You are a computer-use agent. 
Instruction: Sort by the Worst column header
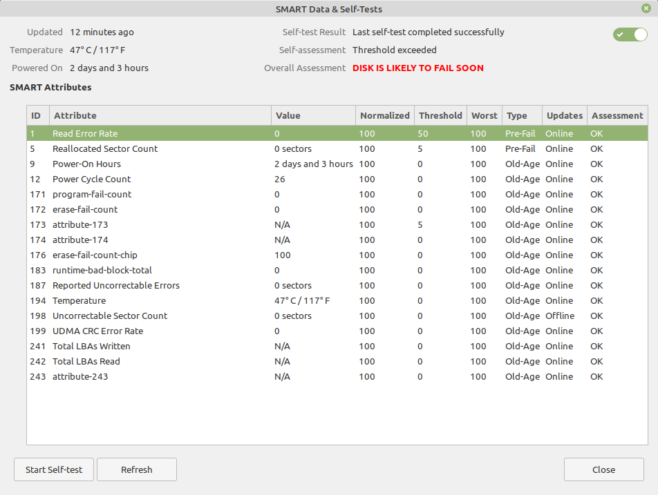[x=484, y=115]
